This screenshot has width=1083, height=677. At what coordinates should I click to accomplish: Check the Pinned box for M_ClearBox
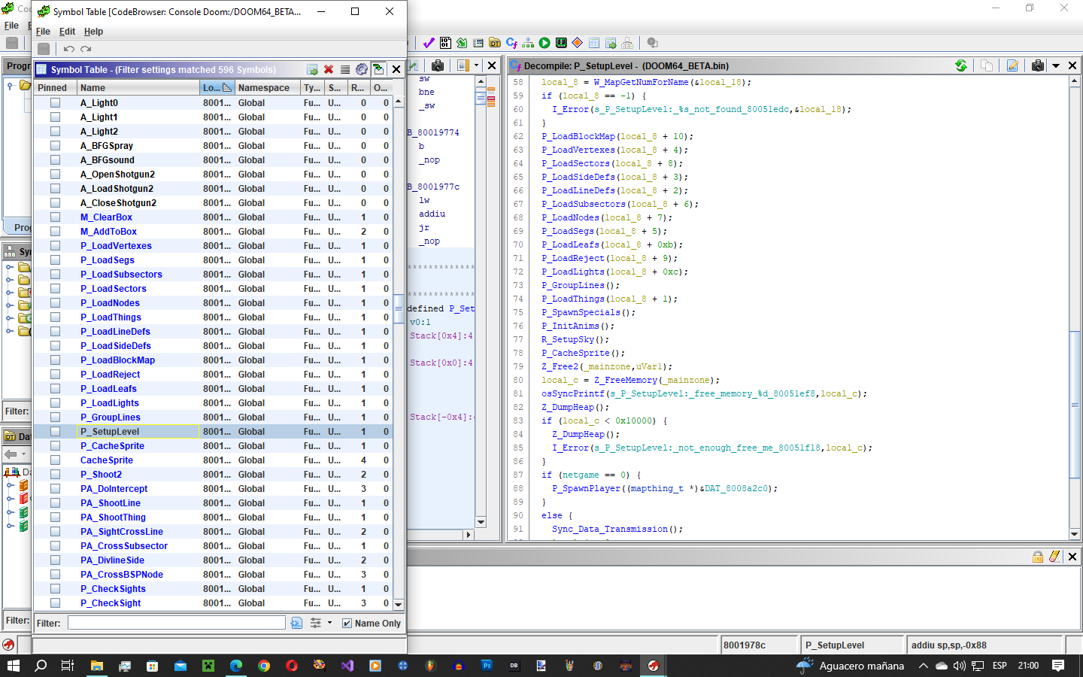coord(55,217)
